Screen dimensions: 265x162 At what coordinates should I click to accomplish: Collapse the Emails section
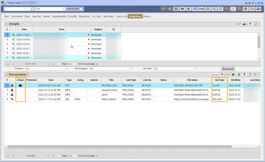click(6, 24)
